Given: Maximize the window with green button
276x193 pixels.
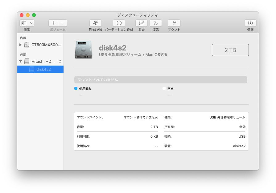Looking at the screenshot, I should (x=34, y=15).
